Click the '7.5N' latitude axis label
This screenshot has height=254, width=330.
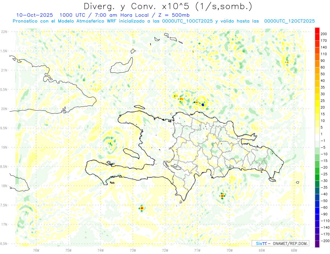pos(4,205)
